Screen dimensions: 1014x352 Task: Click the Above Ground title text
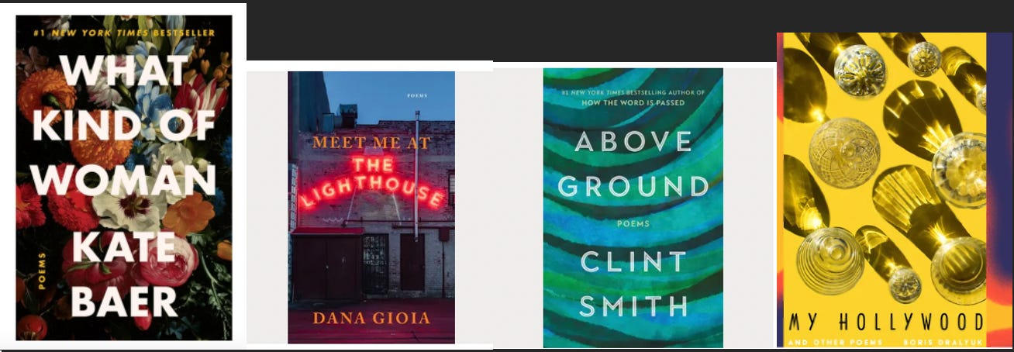[x=633, y=164]
